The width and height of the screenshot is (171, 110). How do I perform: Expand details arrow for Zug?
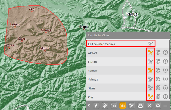tap(166, 97)
